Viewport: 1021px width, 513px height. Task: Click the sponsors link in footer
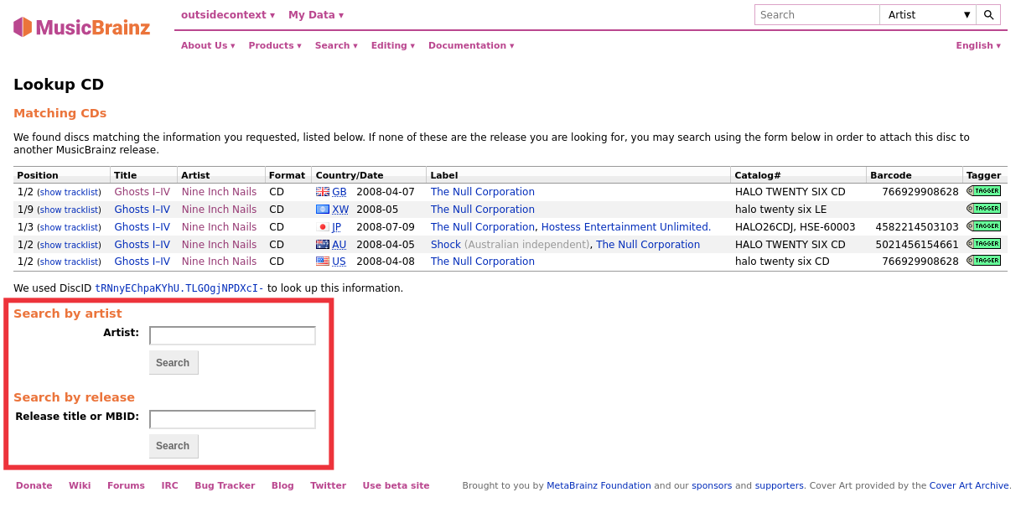[x=712, y=485]
